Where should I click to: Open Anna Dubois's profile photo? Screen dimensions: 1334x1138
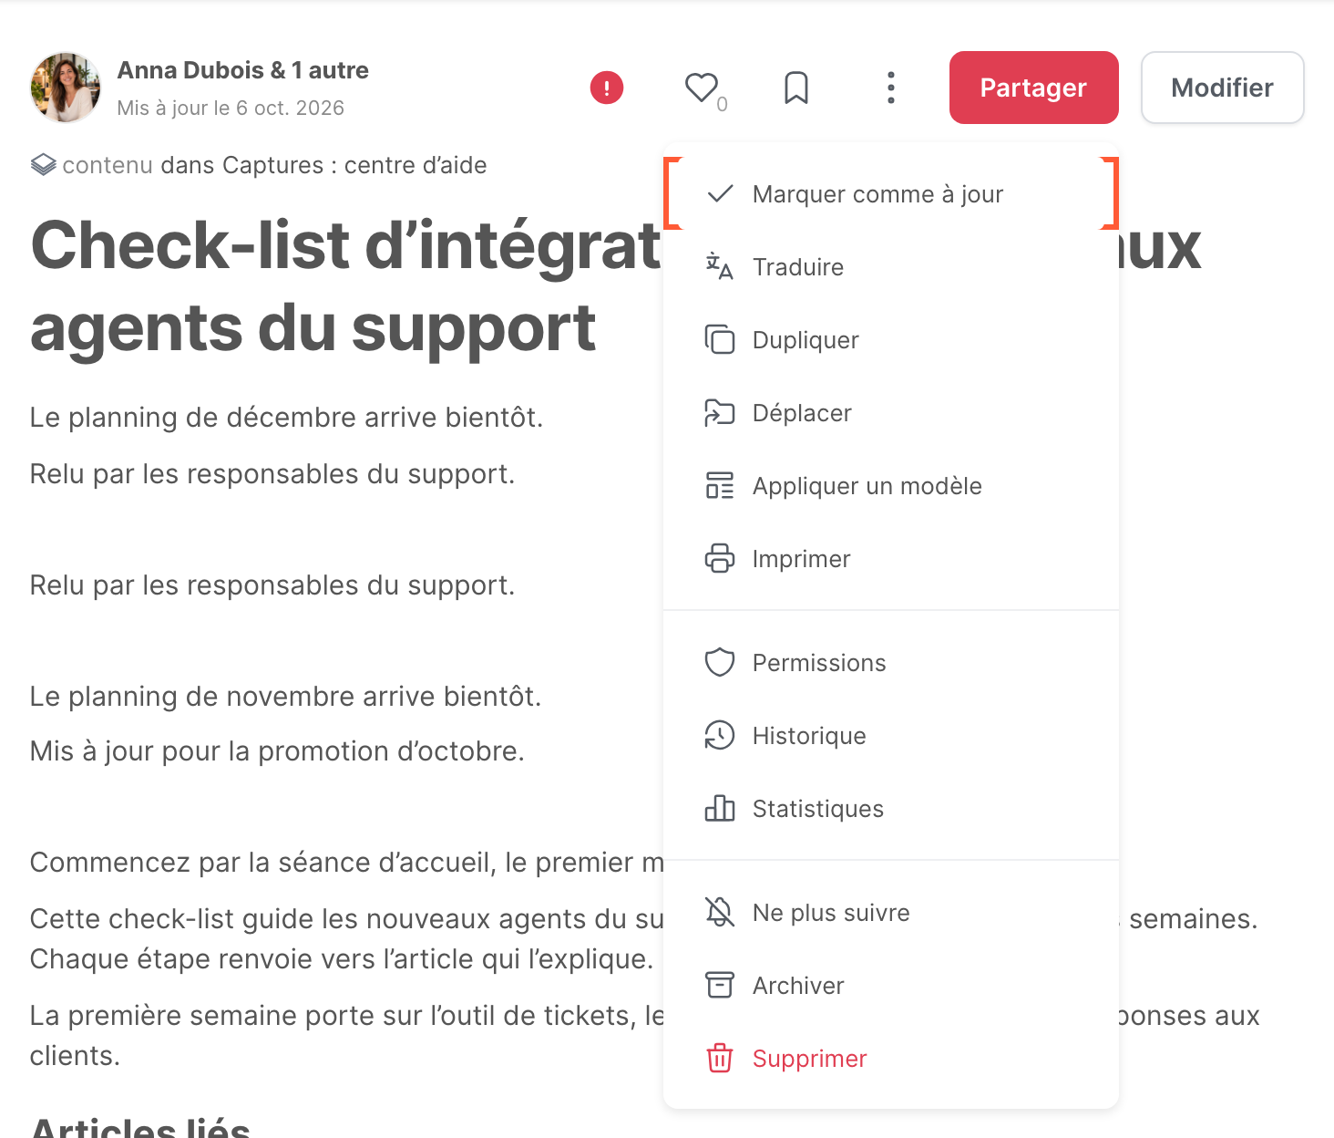coord(66,88)
